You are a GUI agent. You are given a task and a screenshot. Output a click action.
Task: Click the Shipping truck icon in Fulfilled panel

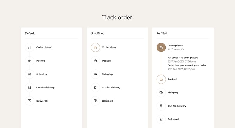pos(161,93)
